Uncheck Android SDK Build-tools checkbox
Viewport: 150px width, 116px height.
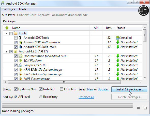click(16, 47)
